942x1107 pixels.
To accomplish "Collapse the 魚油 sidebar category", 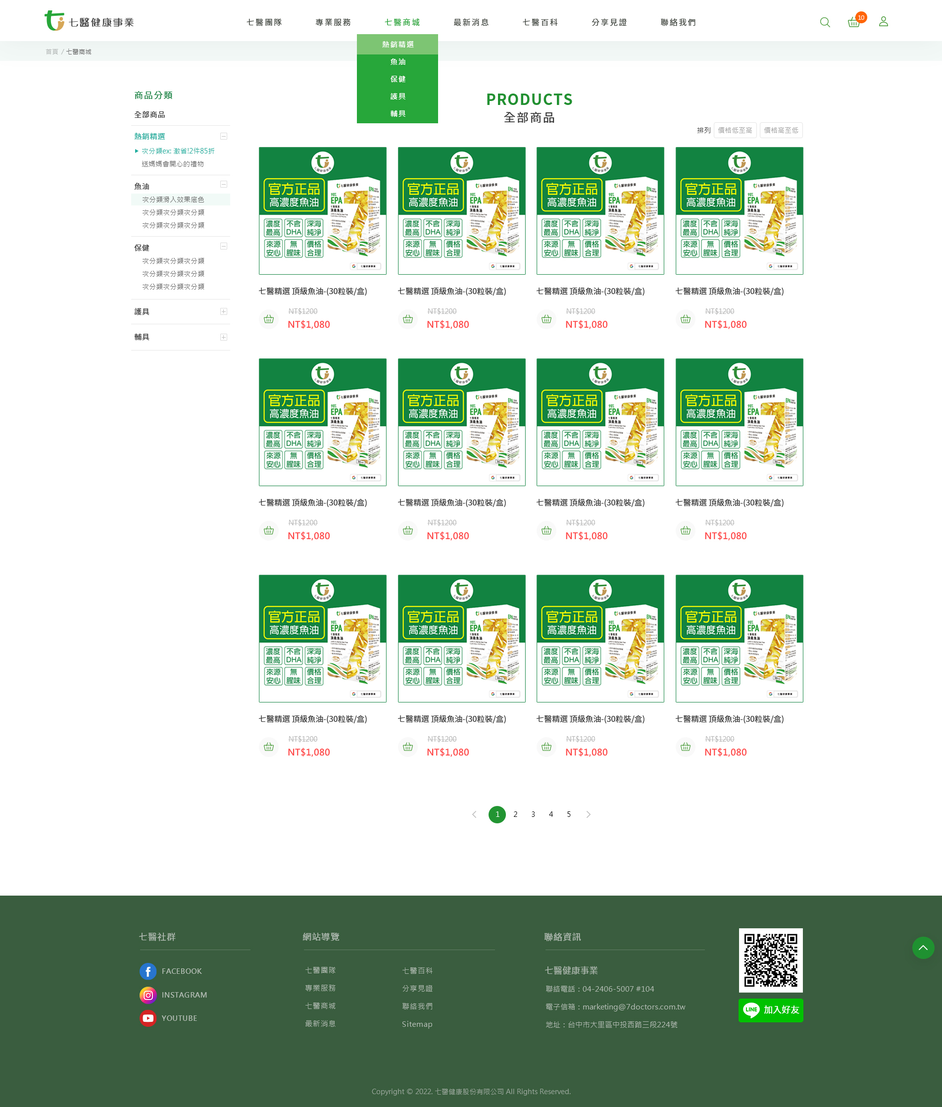I will click(224, 184).
